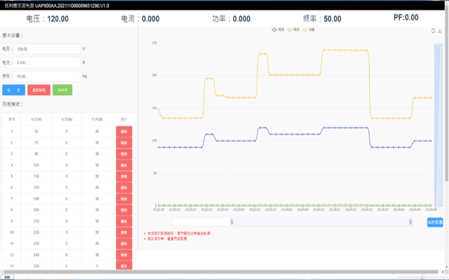This screenshot has height=280, width=449.
Task: Click the 实时数据 real-time data button
Action: [x=435, y=222]
